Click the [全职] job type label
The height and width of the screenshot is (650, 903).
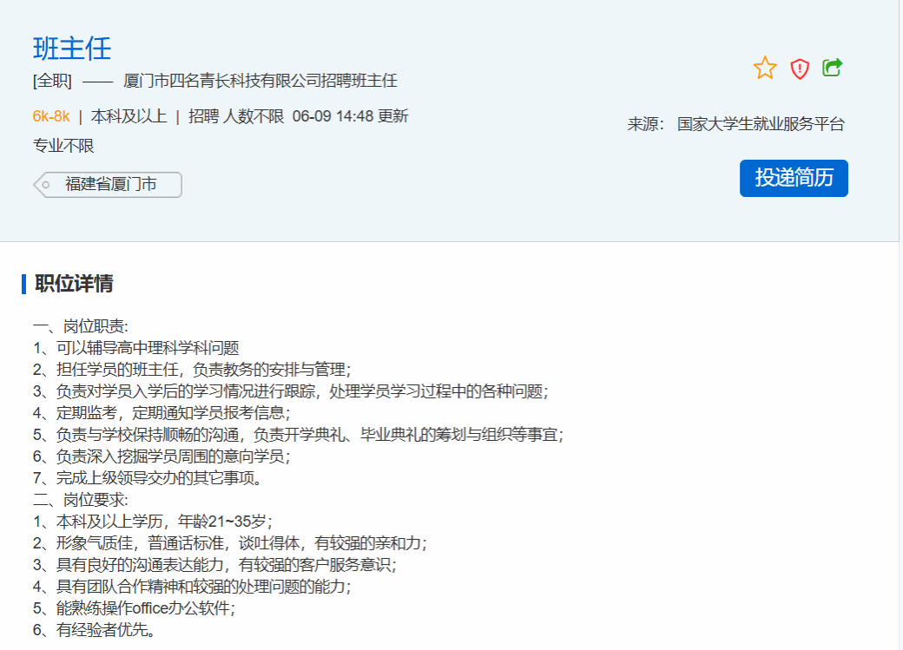pyautogui.click(x=52, y=81)
